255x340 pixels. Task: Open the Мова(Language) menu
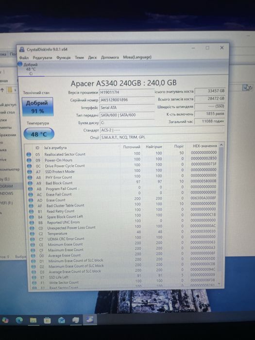(x=137, y=57)
